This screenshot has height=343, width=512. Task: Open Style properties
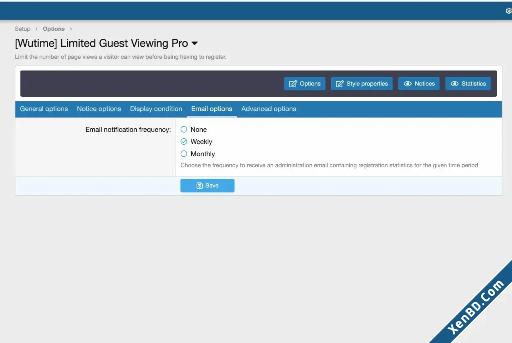point(362,84)
